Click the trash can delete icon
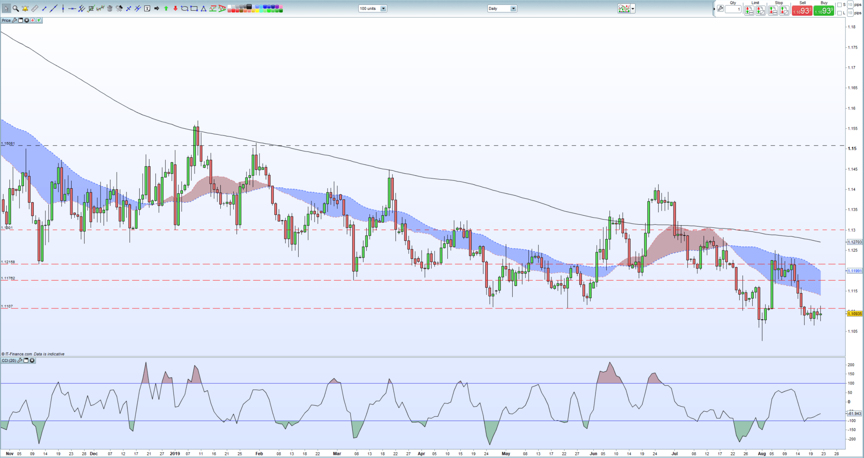Screen dimensions: 864x458 (x=109, y=9)
